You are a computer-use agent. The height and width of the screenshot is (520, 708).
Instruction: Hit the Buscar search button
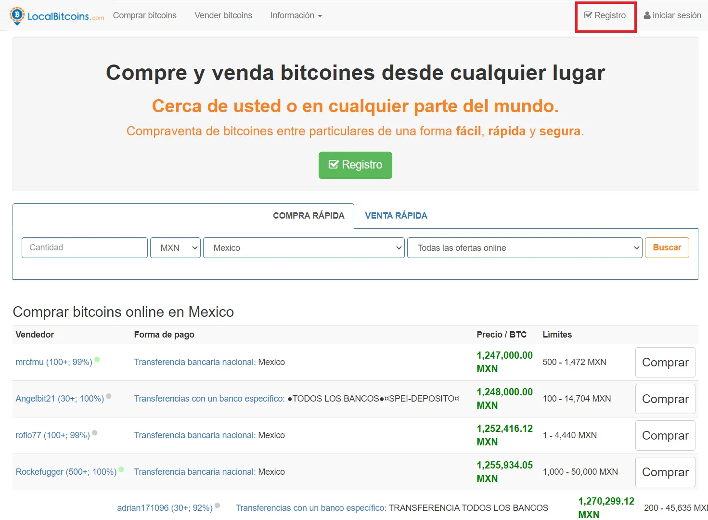(667, 247)
